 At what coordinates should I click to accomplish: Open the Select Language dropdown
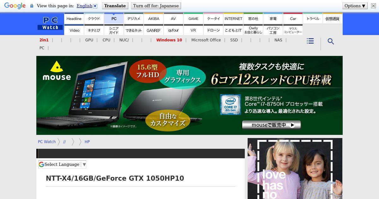click(62, 164)
